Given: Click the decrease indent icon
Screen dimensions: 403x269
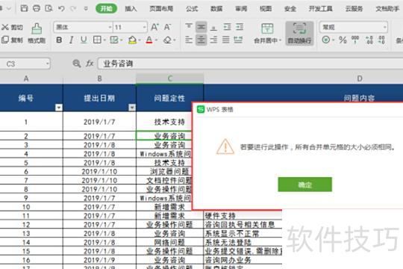Looking at the screenshot, I should pyautogui.click(x=227, y=27).
